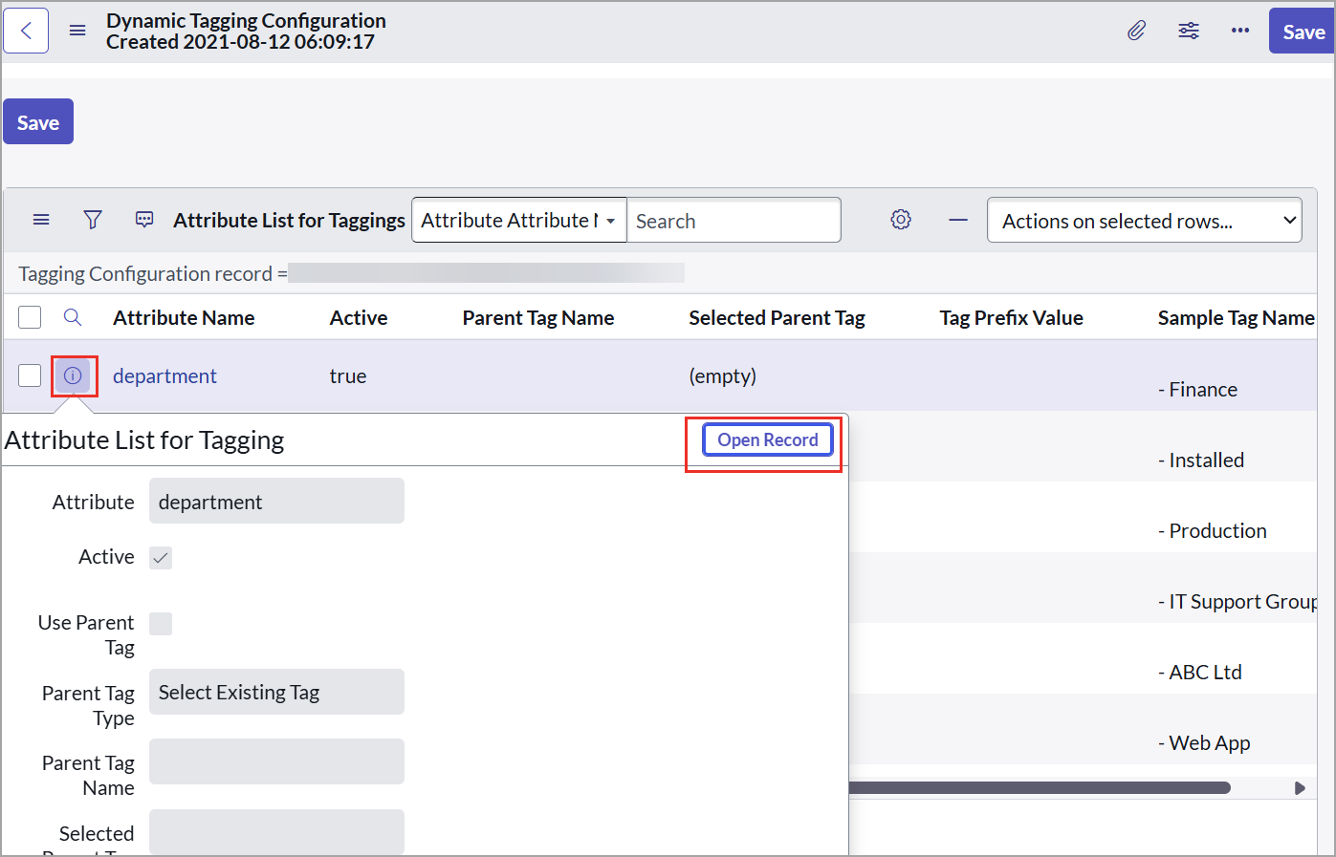Screen dimensions: 1336x857
Task: Open the more options ellipsis menu
Action: [x=1239, y=30]
